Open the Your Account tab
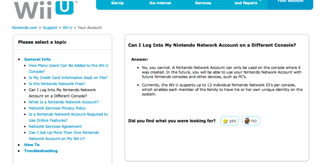Image resolution: width=327 pixels, height=165 pixels. (x=290, y=2)
